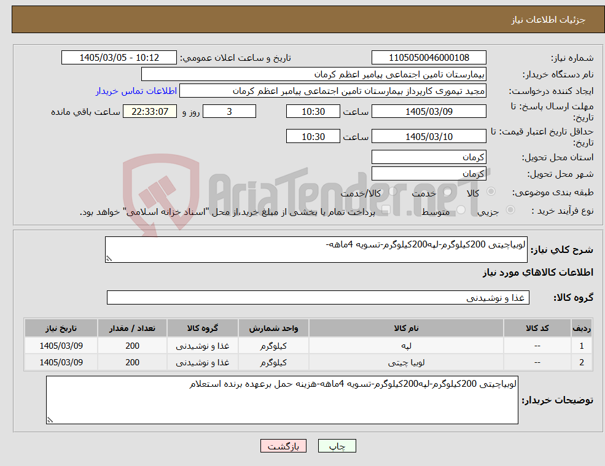Select the کالا radio button
The image size is (605, 466).
click(x=491, y=192)
